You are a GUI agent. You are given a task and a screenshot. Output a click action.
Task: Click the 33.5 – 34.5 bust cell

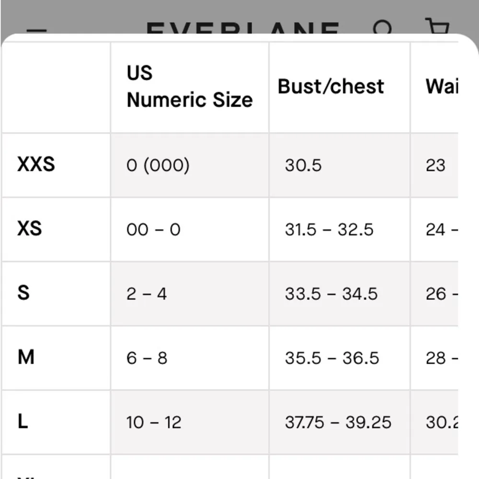tap(331, 294)
